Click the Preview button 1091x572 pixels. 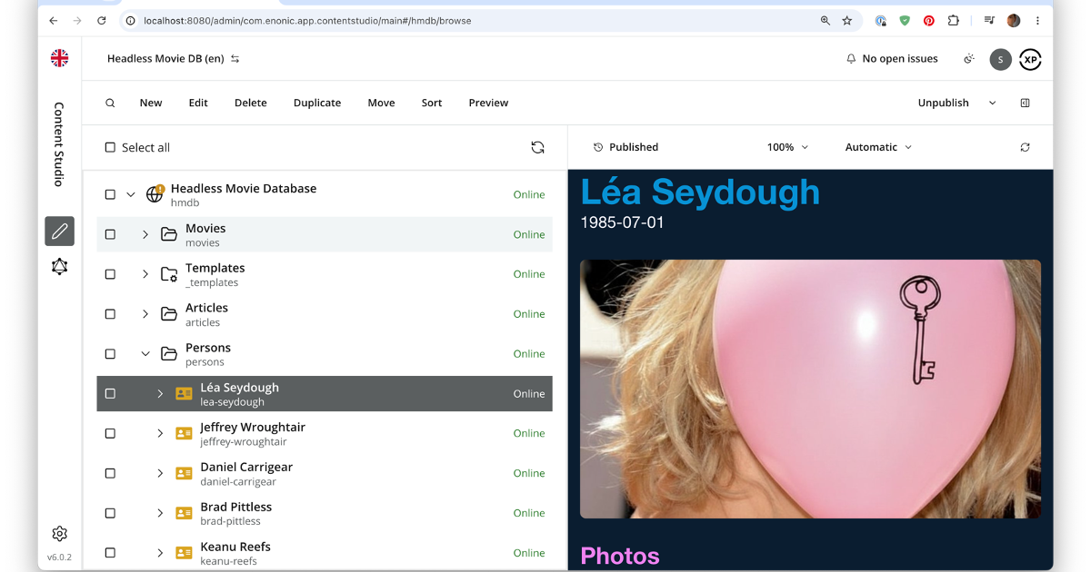[488, 103]
